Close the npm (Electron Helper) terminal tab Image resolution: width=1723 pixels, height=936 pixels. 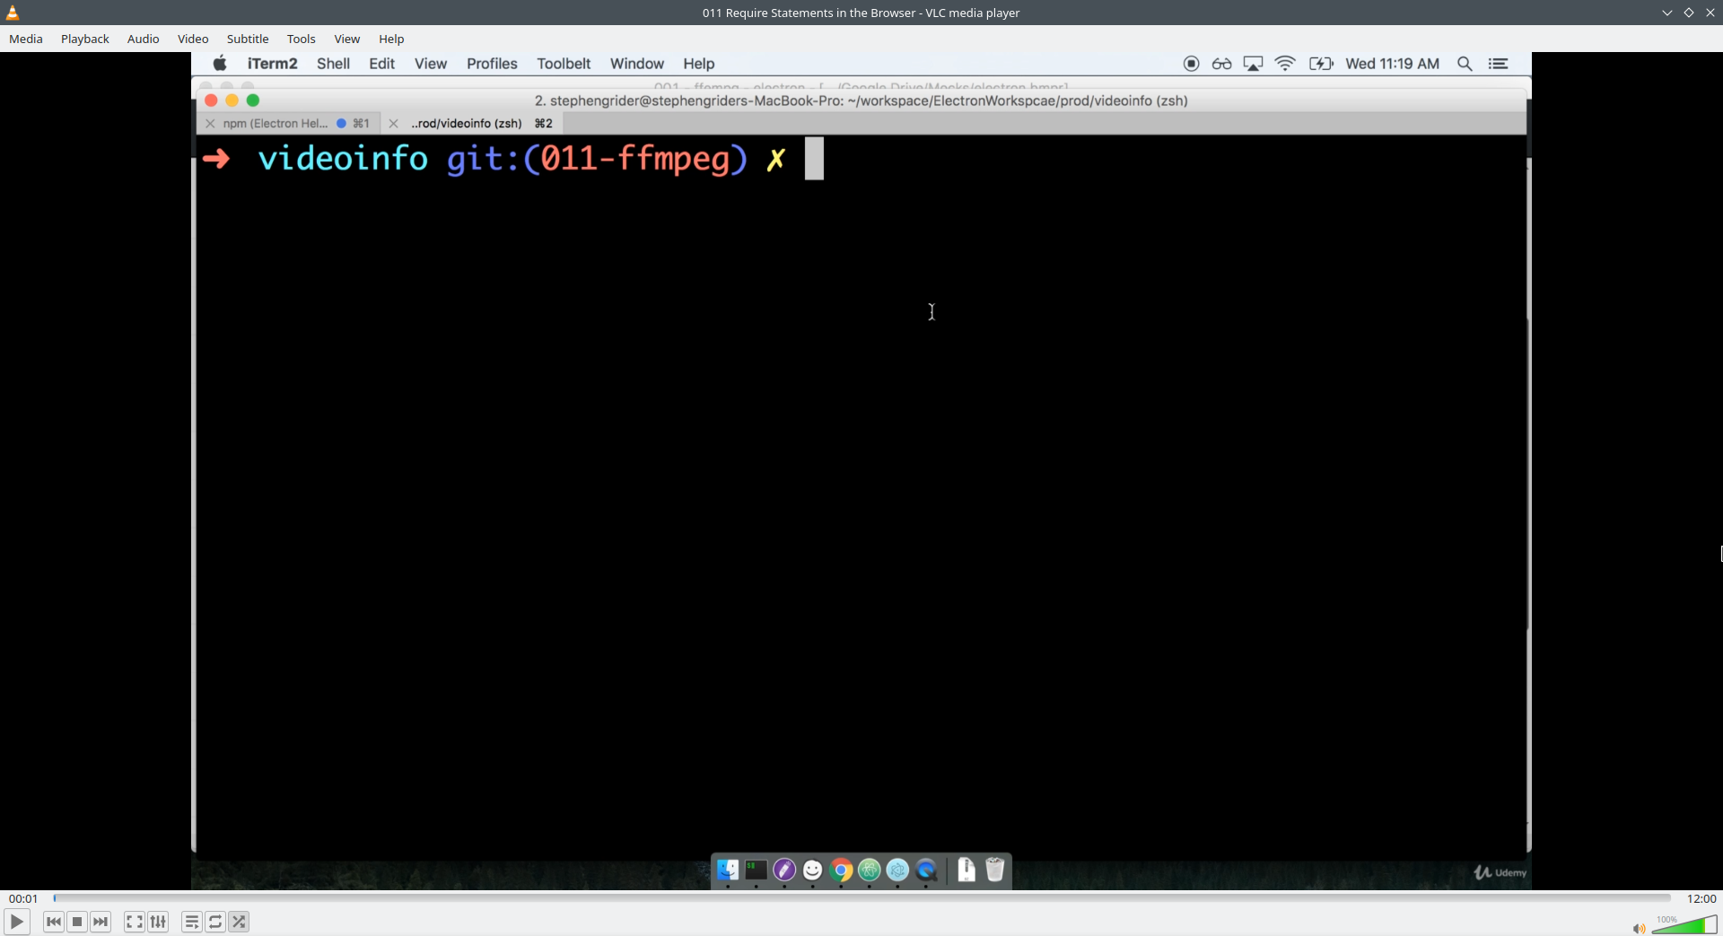tap(210, 124)
